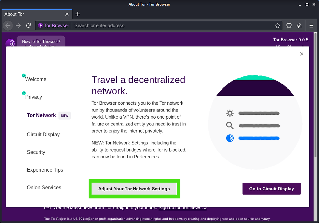Minimize the Tor Browser window

(300, 5)
